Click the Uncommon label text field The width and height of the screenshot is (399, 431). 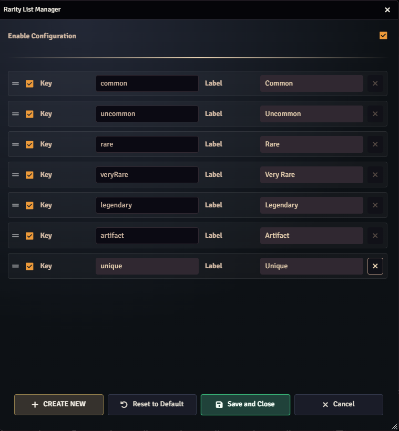(x=312, y=114)
